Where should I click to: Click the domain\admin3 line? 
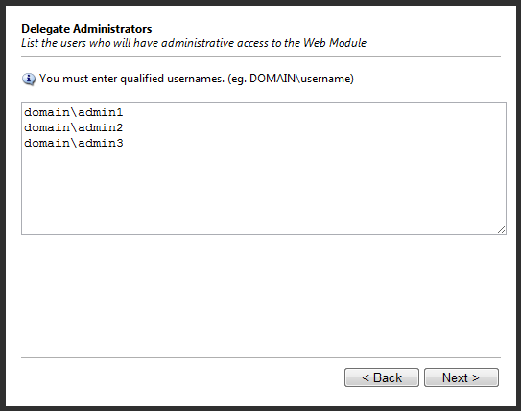74,143
